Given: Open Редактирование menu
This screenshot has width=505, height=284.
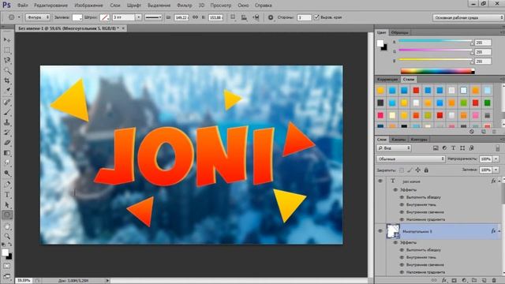Looking at the screenshot, I should pyautogui.click(x=50, y=6).
